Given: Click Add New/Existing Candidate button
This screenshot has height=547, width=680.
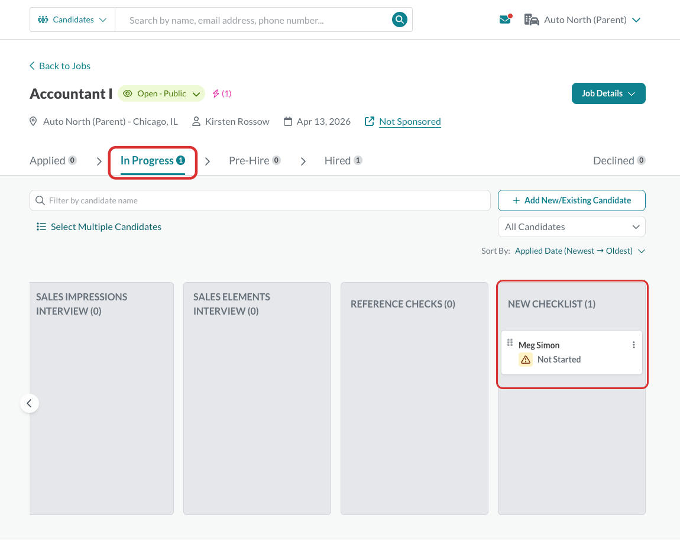Looking at the screenshot, I should [x=572, y=200].
